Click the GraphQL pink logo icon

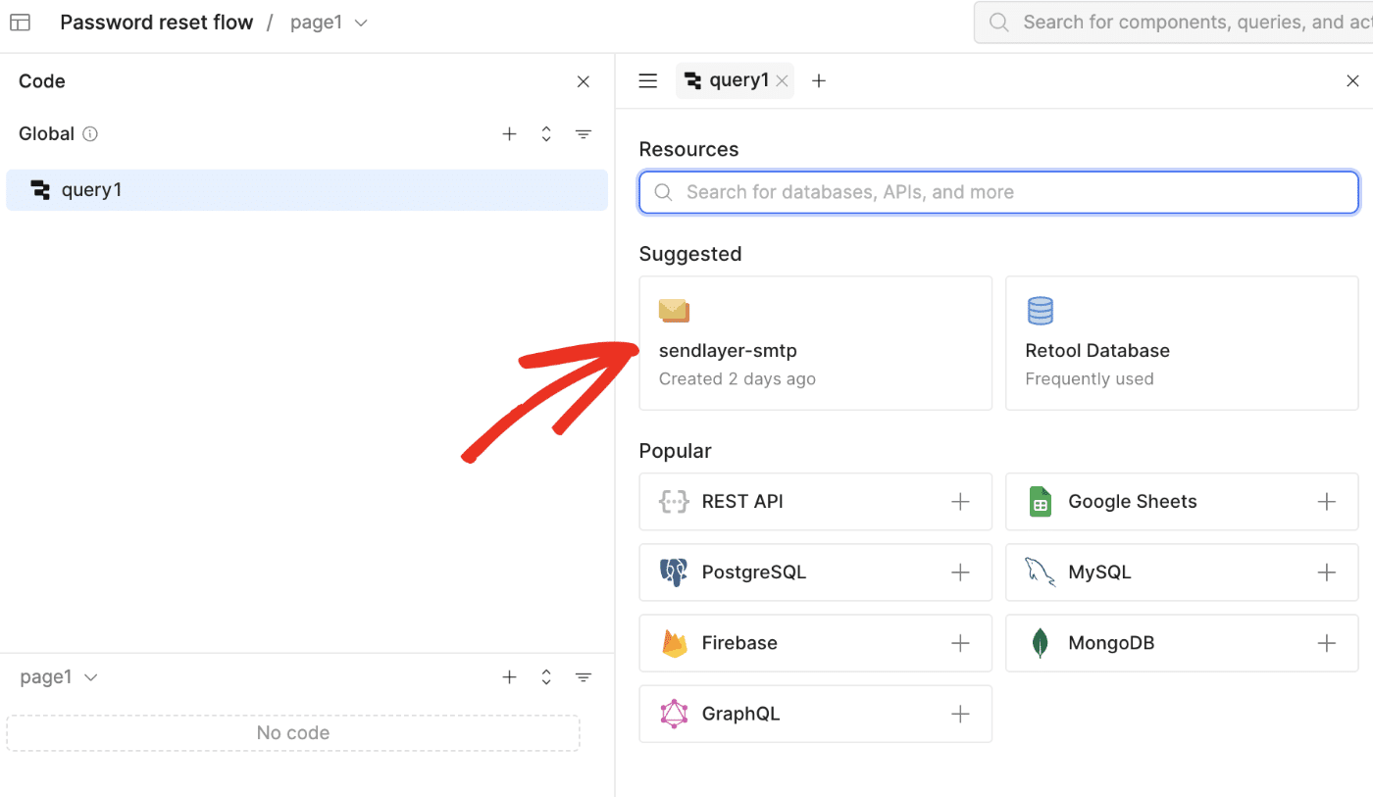click(x=674, y=714)
